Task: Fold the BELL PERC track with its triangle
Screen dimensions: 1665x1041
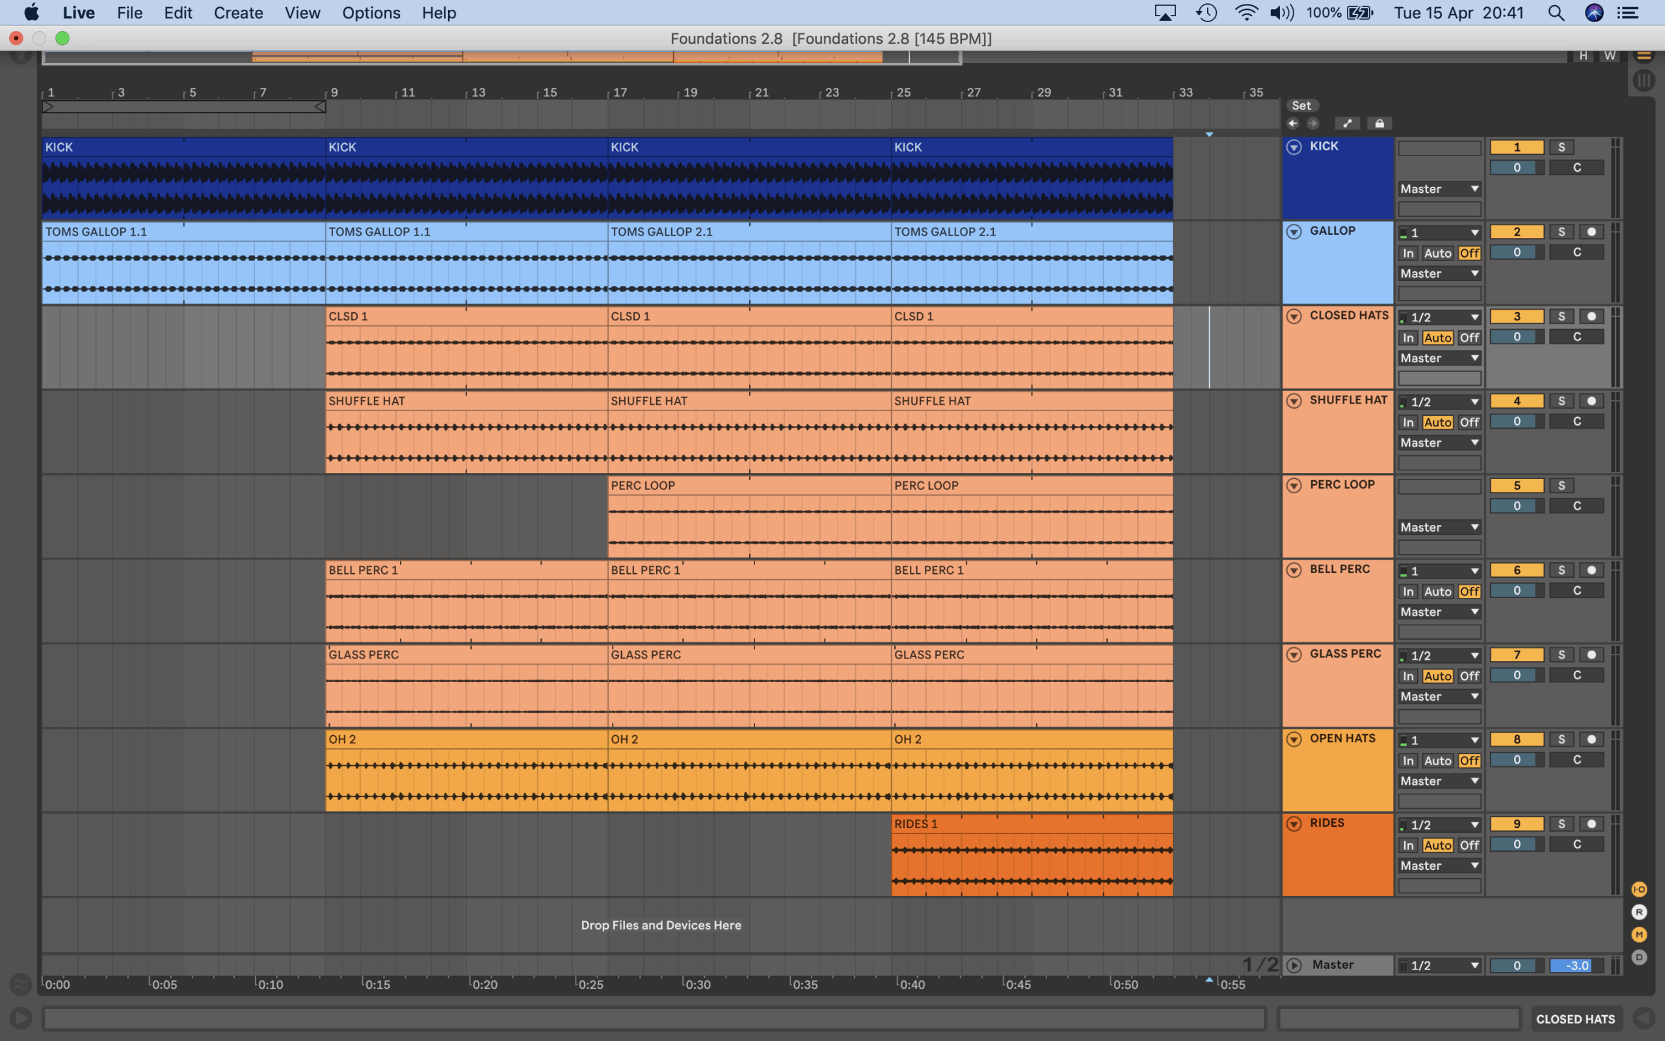Action: (x=1294, y=570)
